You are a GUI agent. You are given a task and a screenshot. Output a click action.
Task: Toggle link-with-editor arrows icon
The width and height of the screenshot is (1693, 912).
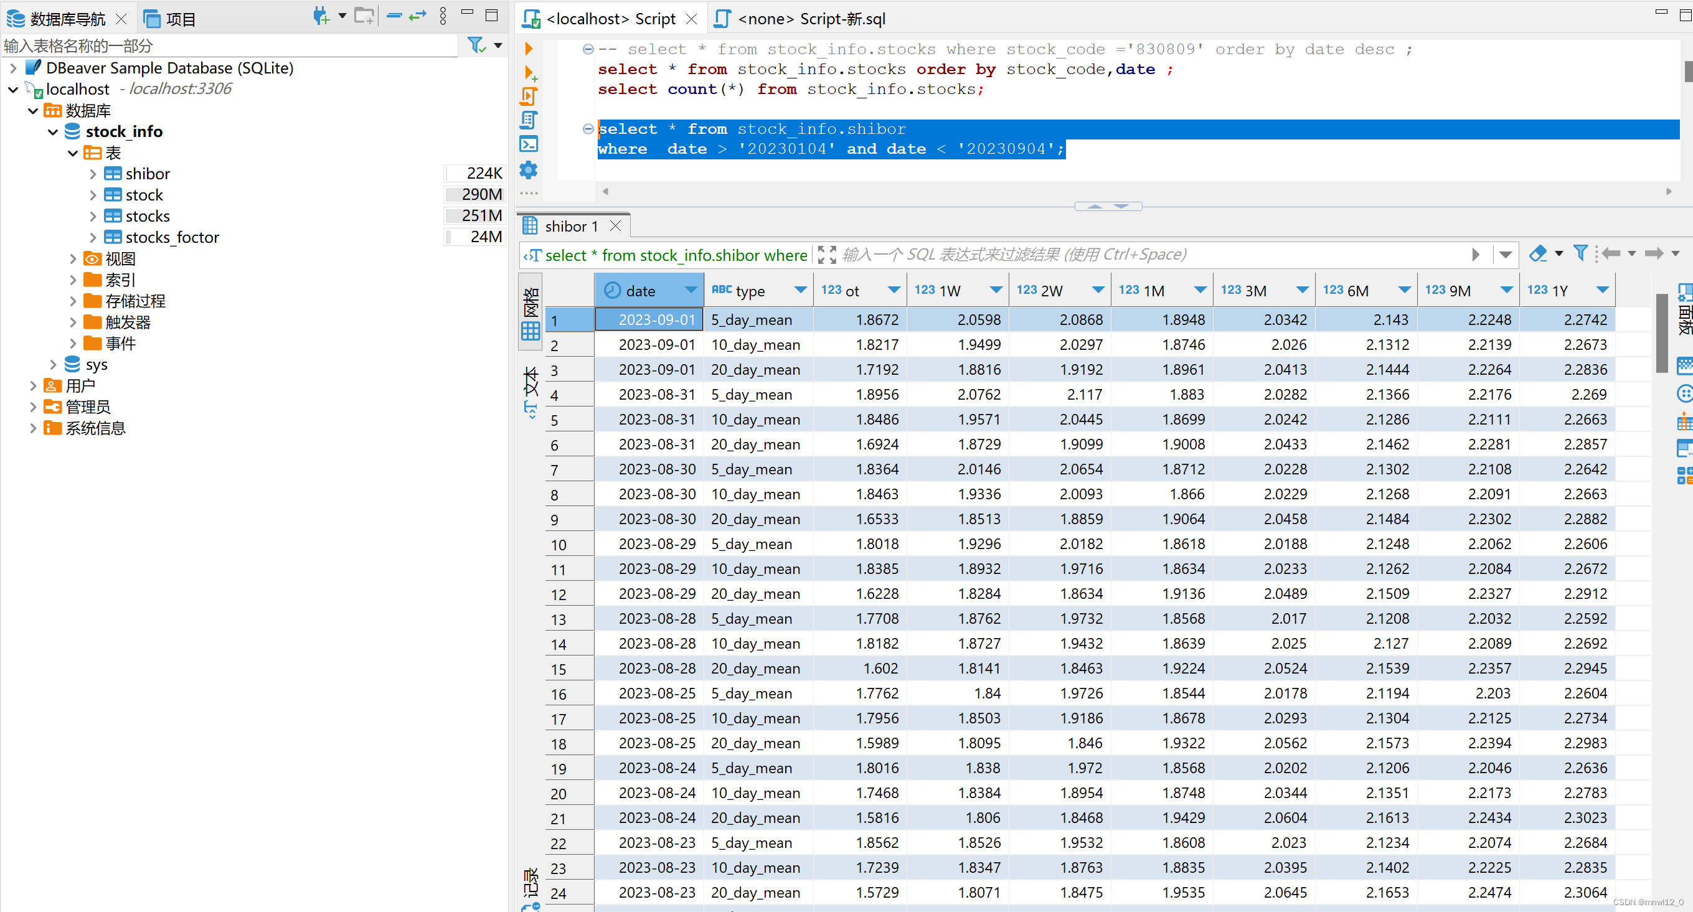tap(417, 16)
